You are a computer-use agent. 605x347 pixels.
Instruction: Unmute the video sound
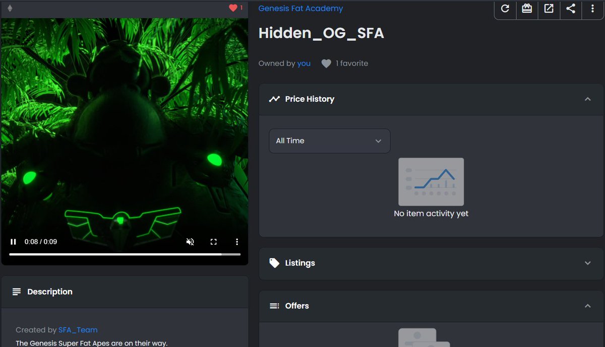click(190, 242)
